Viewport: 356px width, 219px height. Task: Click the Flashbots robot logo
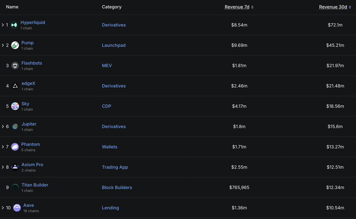point(15,65)
